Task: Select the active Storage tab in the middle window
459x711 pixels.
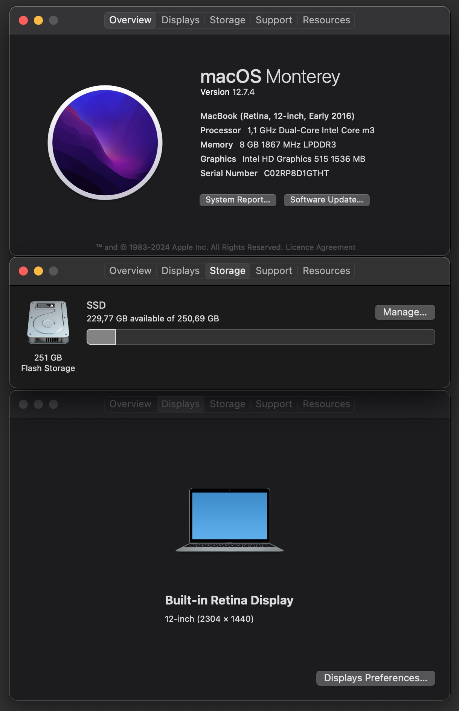Action: pos(227,271)
